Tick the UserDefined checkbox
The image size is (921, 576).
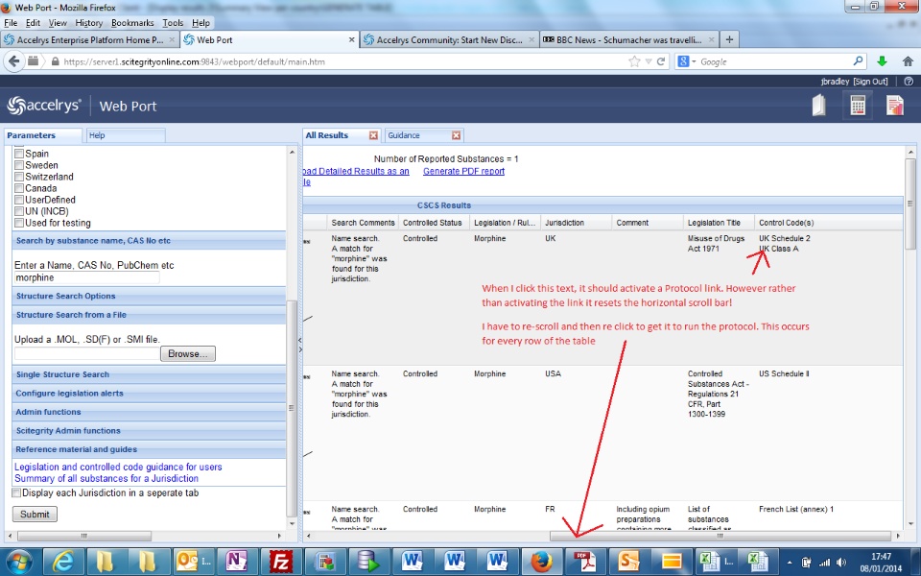click(x=19, y=200)
